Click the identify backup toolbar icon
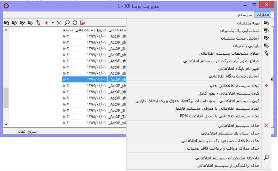Screen dimensions: 278x171 tap(14, 23)
